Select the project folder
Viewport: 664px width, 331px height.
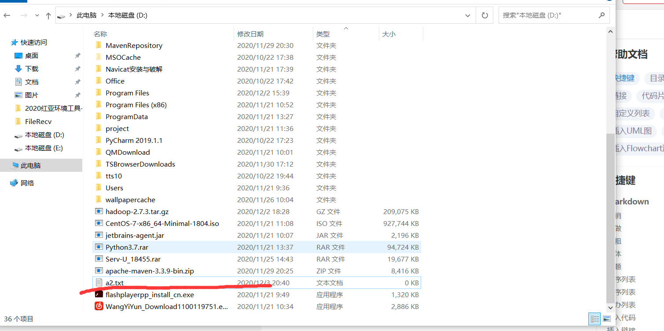tap(117, 128)
